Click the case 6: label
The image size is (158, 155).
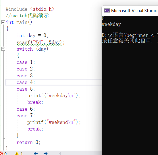pos(26,109)
